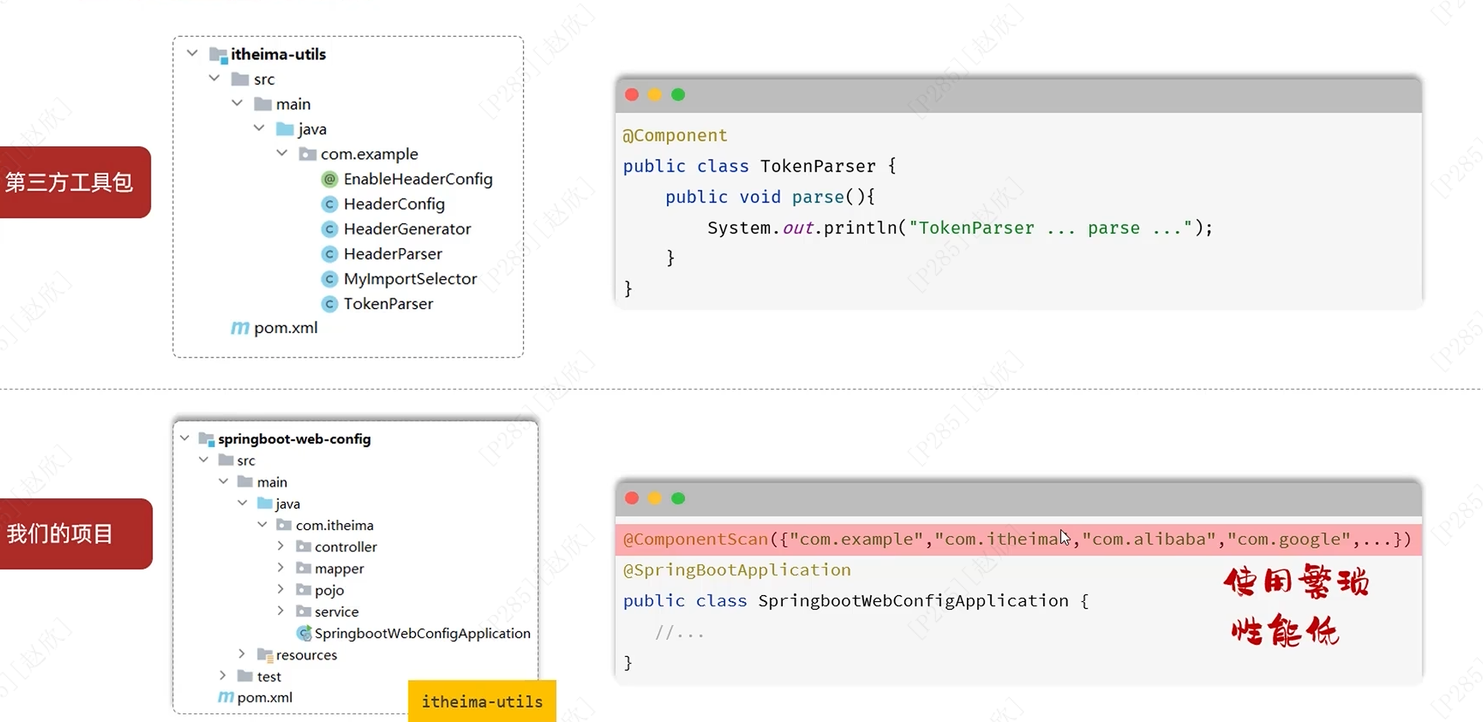
Task: Click the Maven pom.xml icon under itheima-utils
Action: point(240,328)
